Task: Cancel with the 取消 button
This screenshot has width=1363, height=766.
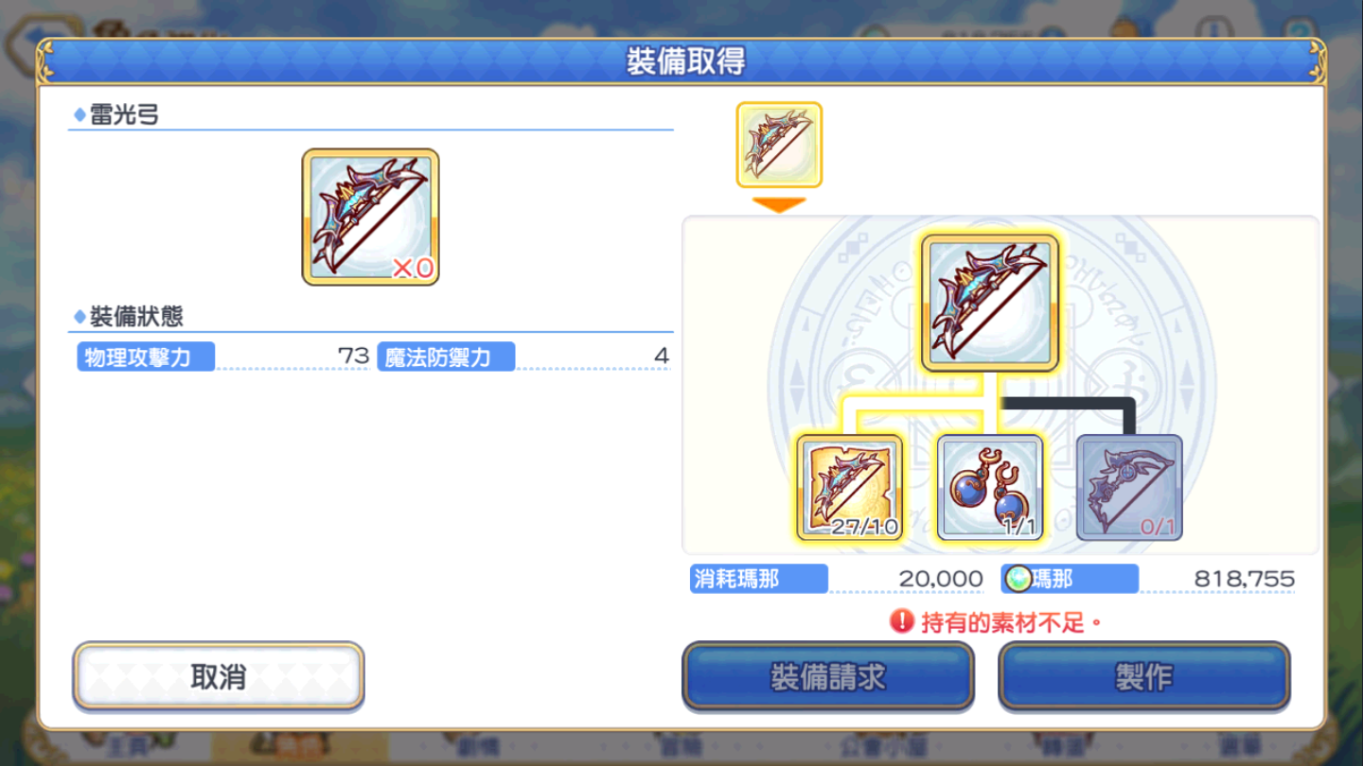Action: coord(219,676)
